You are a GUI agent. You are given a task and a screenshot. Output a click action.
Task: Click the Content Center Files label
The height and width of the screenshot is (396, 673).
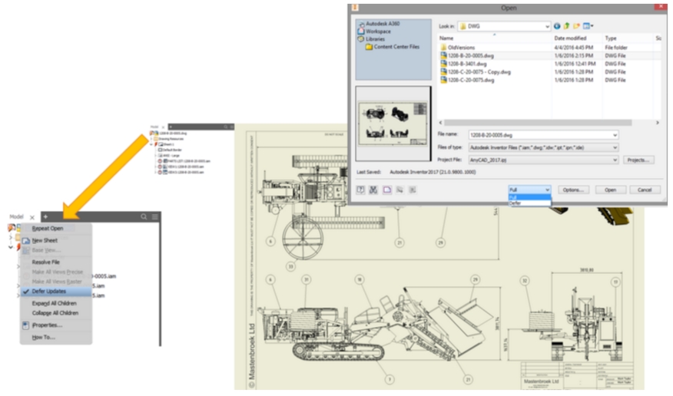point(396,47)
